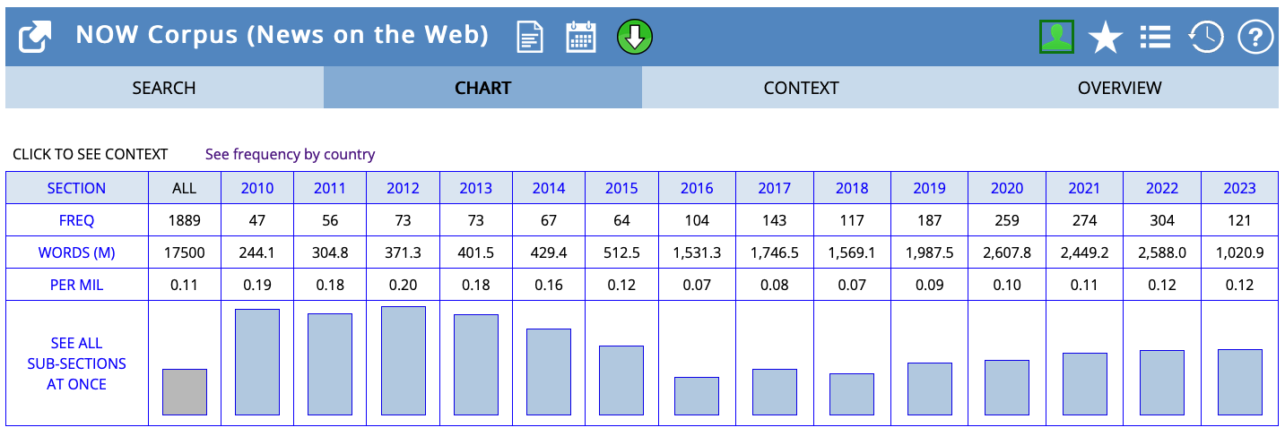This screenshot has height=436, width=1285.
Task: Click the green download arrow icon
Action: pos(634,37)
